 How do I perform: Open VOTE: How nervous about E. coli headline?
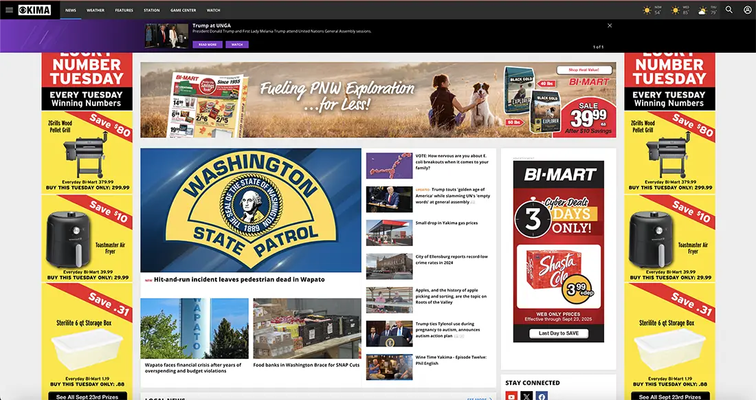pyautogui.click(x=452, y=162)
